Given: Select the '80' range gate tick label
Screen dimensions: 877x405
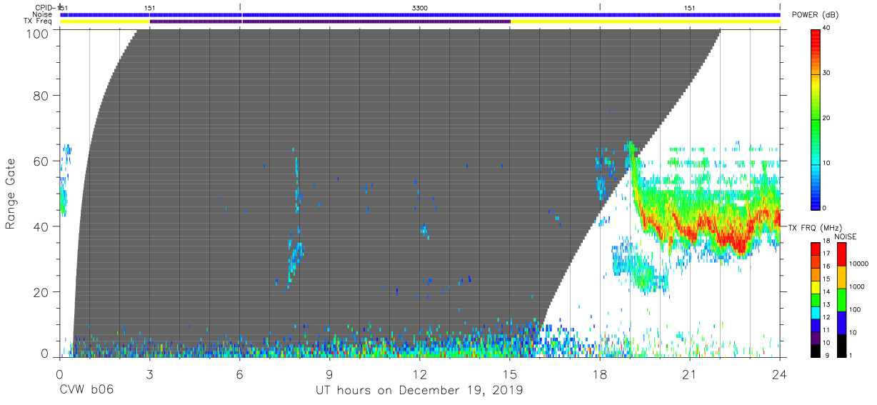Looking at the screenshot, I should pos(42,95).
